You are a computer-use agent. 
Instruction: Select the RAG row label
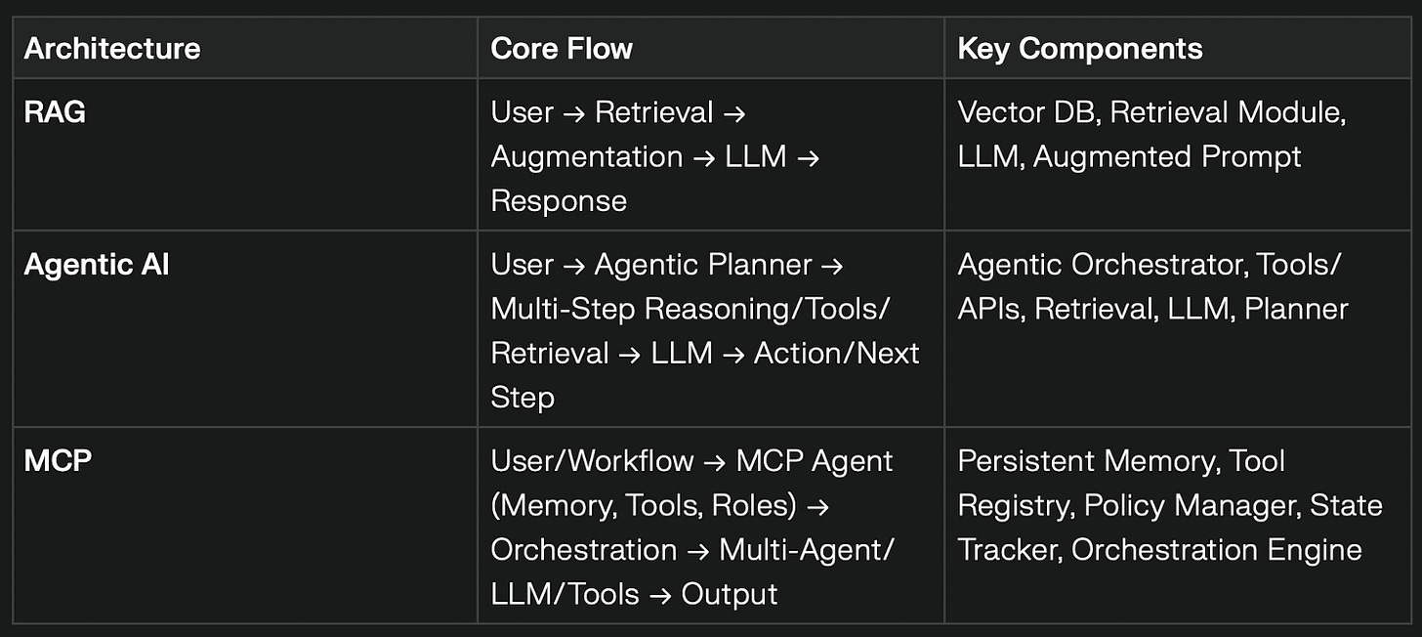pyautogui.click(x=55, y=112)
